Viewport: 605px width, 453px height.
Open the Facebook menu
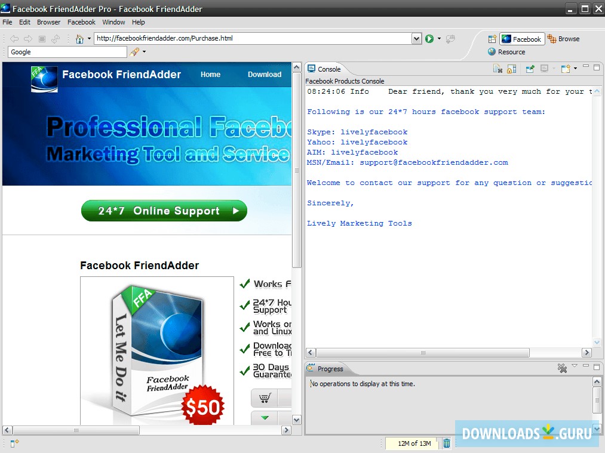point(81,22)
